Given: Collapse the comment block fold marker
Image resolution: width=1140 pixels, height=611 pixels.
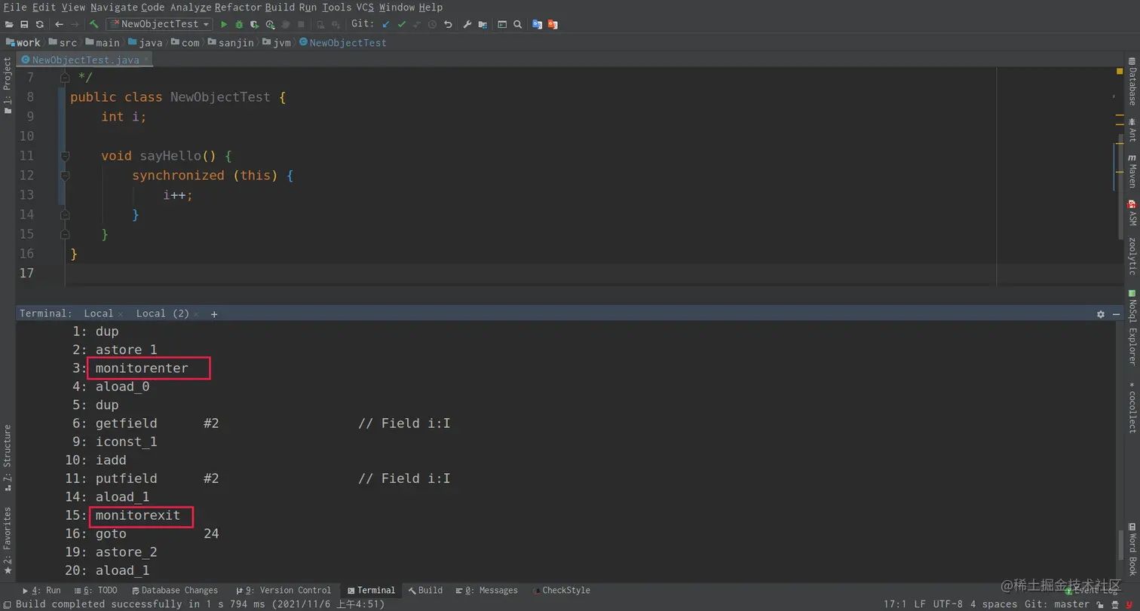Looking at the screenshot, I should 65,78.
